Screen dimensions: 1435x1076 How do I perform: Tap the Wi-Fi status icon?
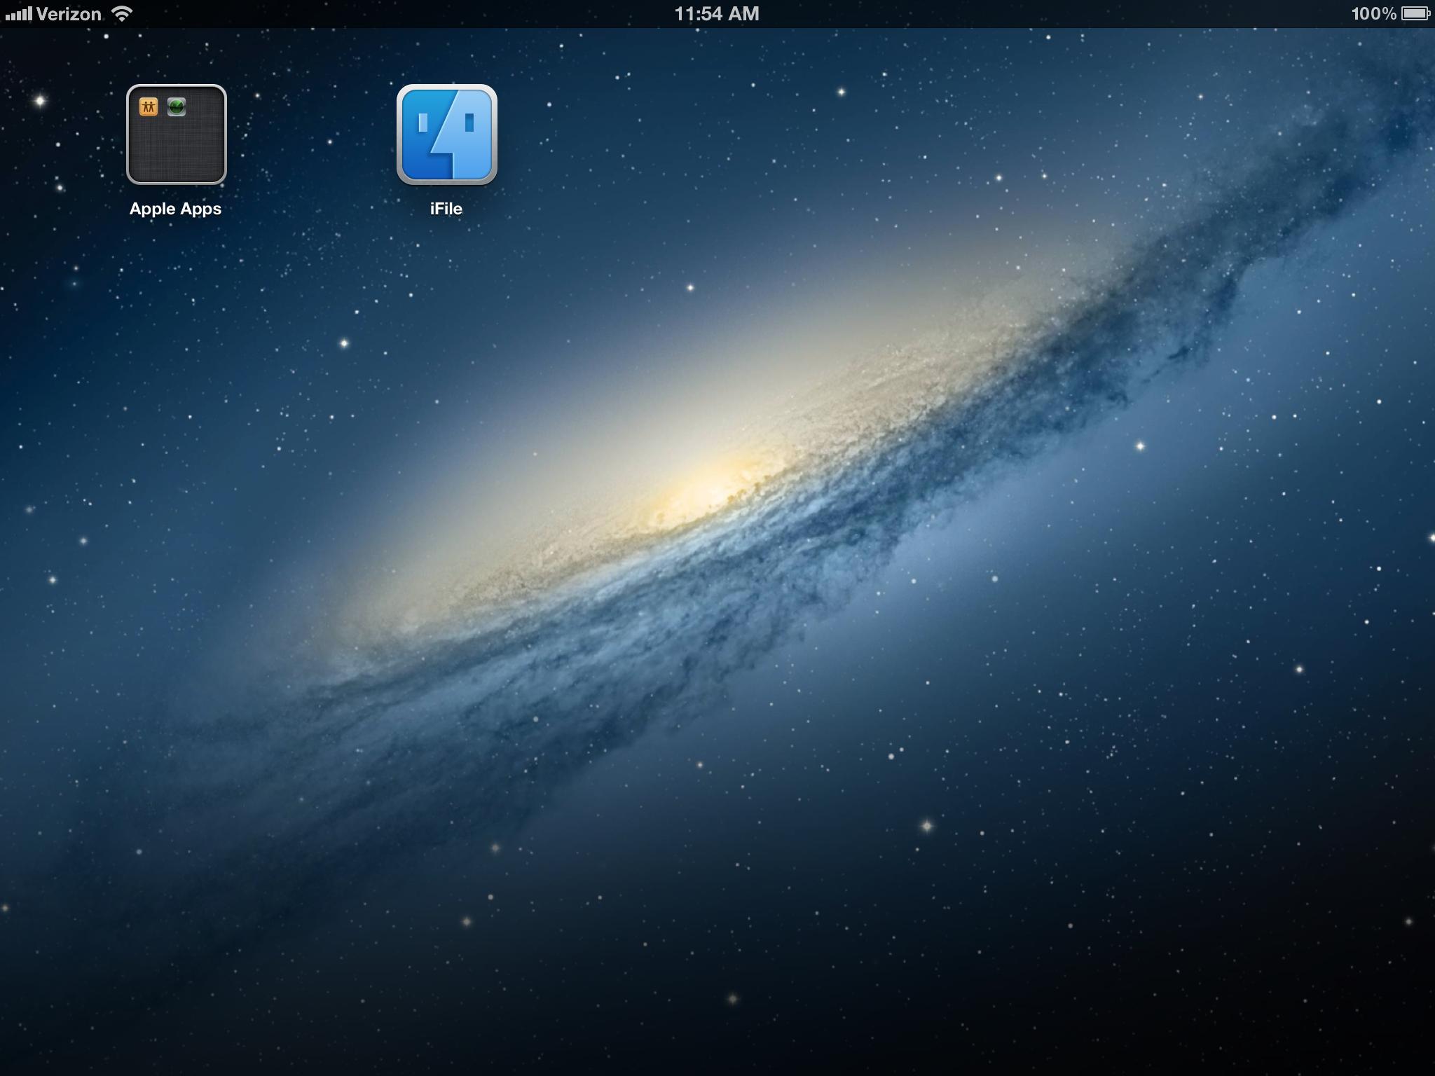tap(122, 13)
